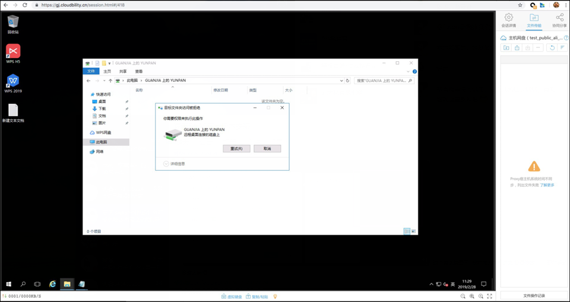
Task: Select 此电脑 in the navigation pane
Action: coord(101,142)
